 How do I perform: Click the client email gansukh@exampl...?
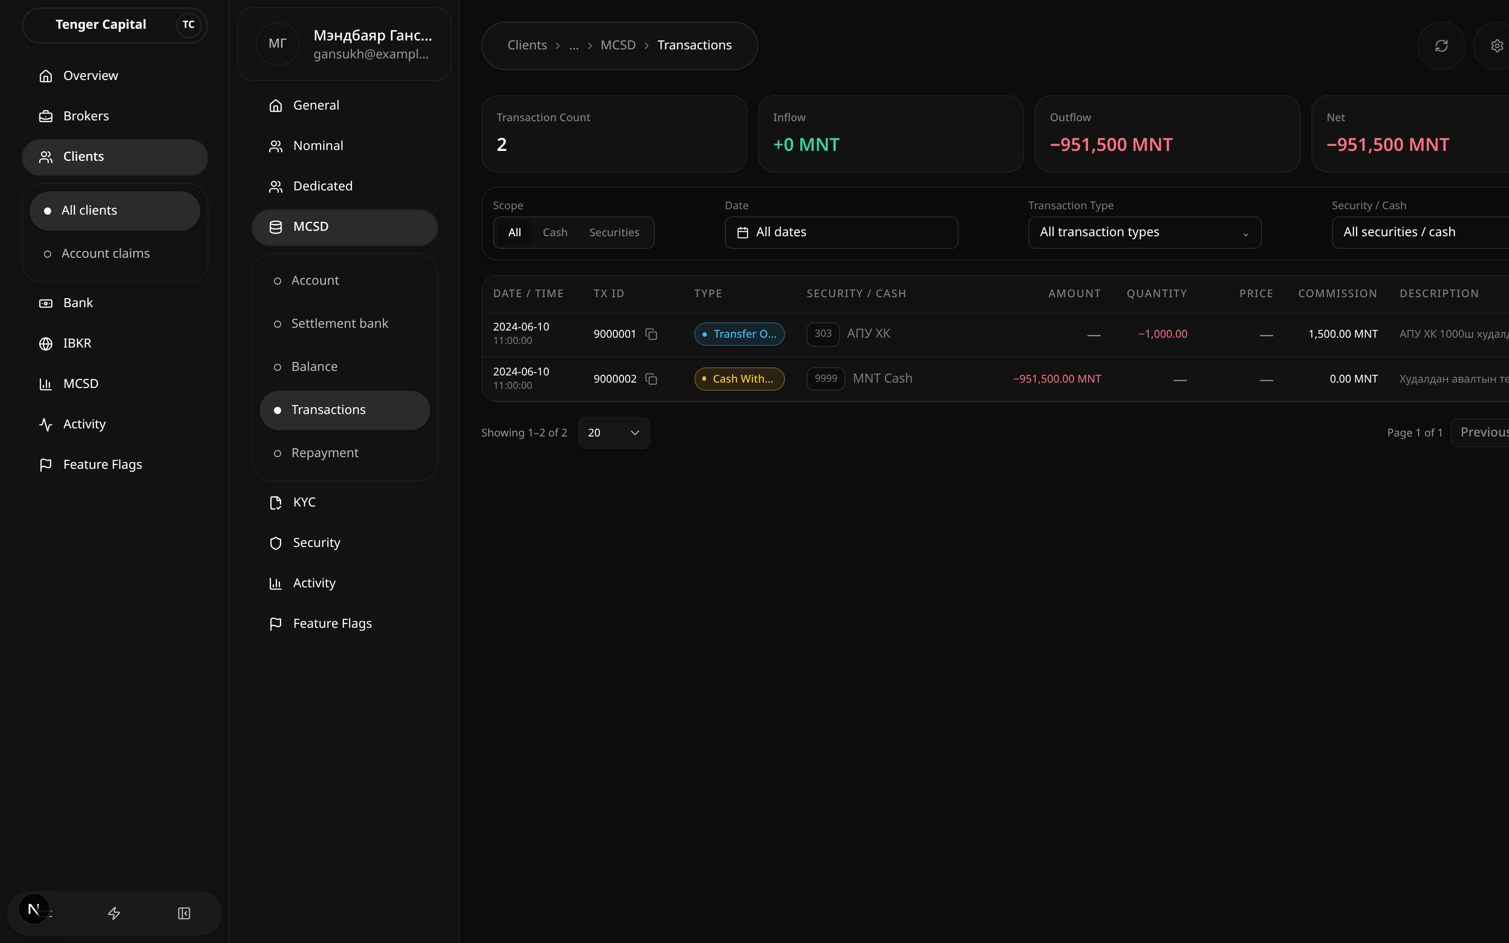tap(371, 54)
